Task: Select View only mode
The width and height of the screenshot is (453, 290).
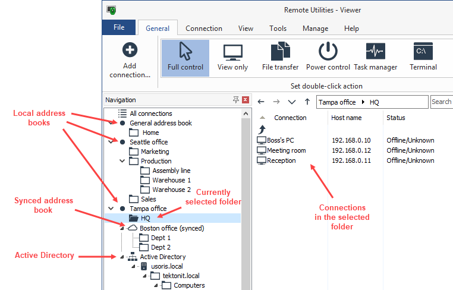Action: click(x=232, y=59)
